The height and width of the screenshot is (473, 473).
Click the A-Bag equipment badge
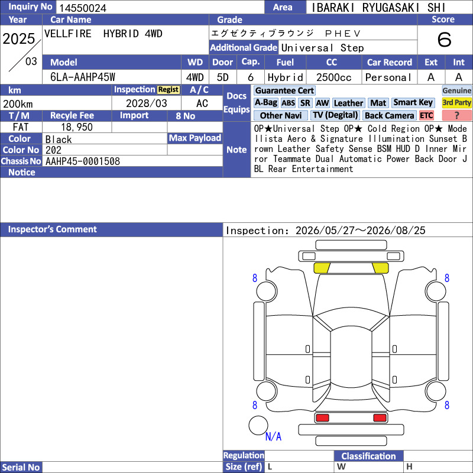pos(265,102)
